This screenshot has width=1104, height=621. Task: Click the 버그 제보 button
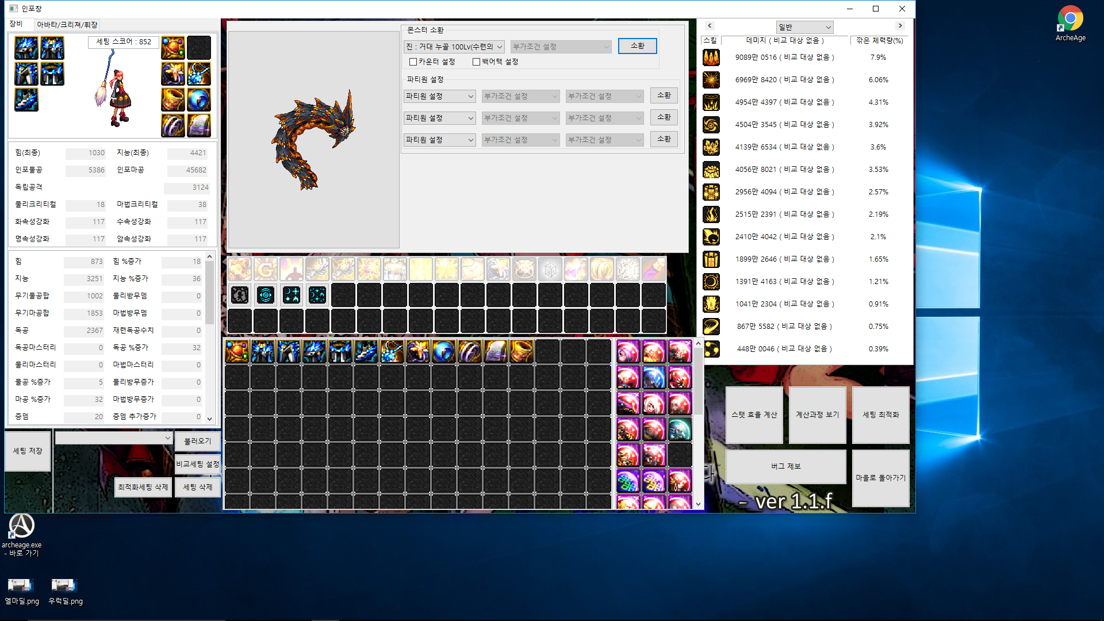pyautogui.click(x=785, y=466)
